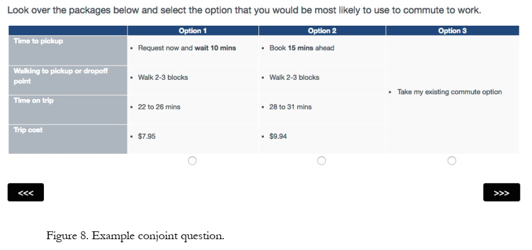Screen dimensions: 532x250
Task: Click the back arrows button
Action: (26, 193)
